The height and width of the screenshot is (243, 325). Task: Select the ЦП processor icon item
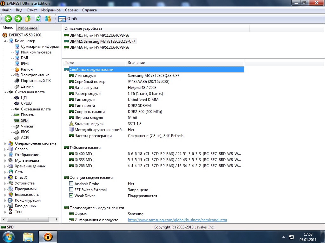(17, 98)
